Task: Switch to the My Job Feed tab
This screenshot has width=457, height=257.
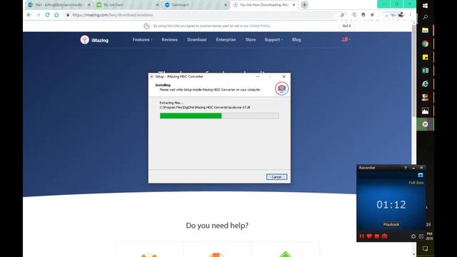Action: [127, 5]
